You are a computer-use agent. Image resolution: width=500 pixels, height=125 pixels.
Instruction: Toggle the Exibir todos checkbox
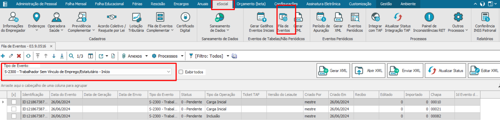[x=181, y=72]
